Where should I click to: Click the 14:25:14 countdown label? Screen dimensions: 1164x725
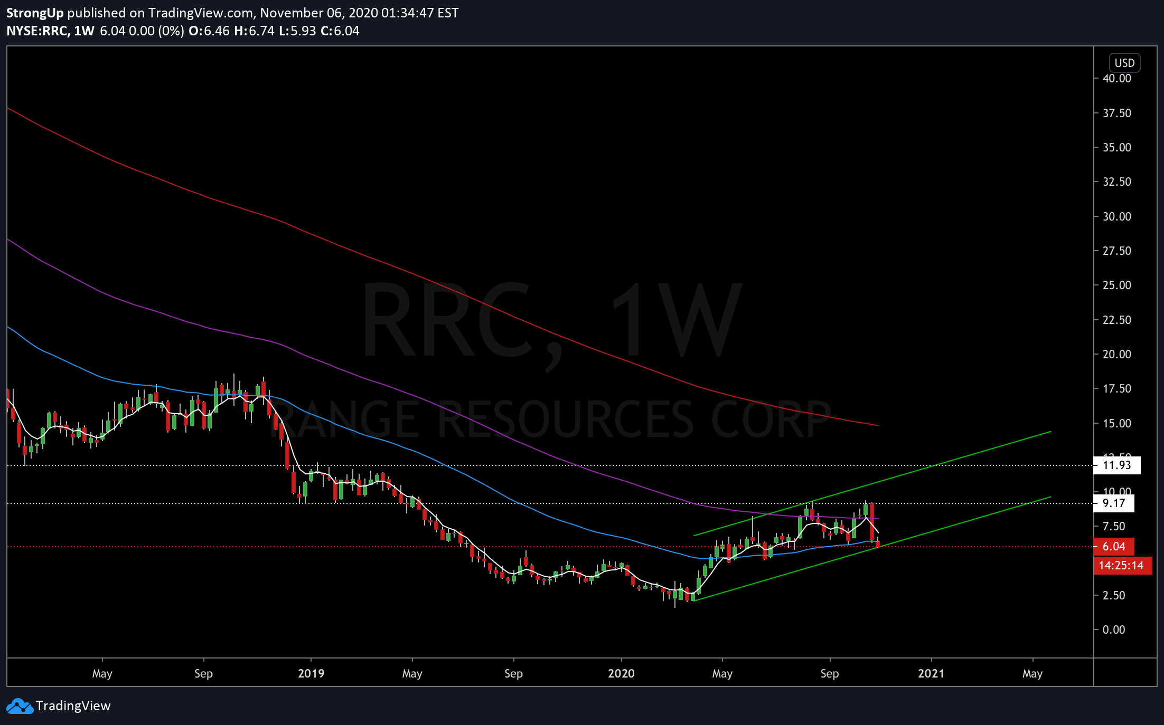click(1122, 566)
